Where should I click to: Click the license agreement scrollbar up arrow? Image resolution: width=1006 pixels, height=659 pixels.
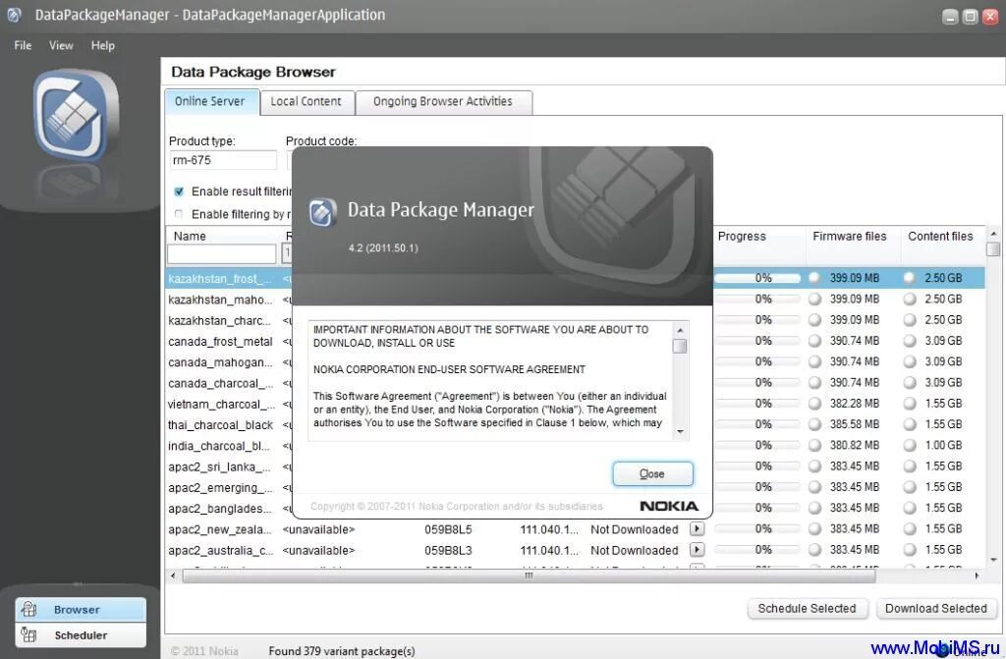tap(680, 330)
